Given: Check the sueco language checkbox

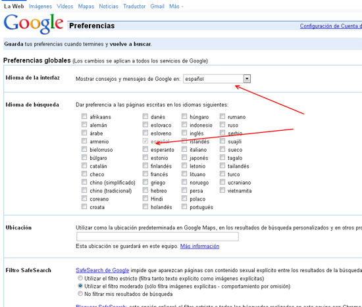Looking at the screenshot, I should click(222, 149).
